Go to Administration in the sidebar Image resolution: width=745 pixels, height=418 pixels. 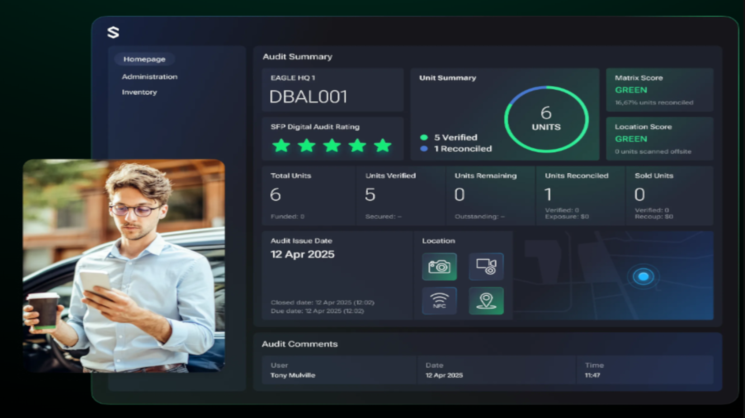coord(149,77)
